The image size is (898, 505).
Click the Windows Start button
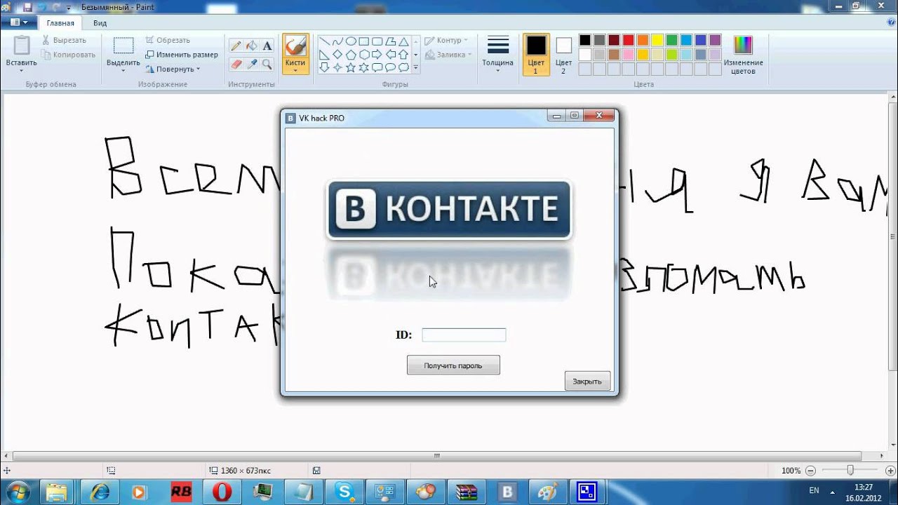18,492
